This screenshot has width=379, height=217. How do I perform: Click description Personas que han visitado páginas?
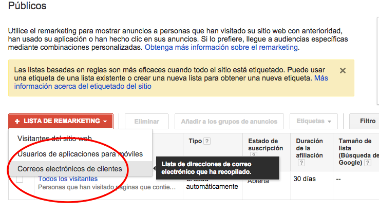pos(107,187)
